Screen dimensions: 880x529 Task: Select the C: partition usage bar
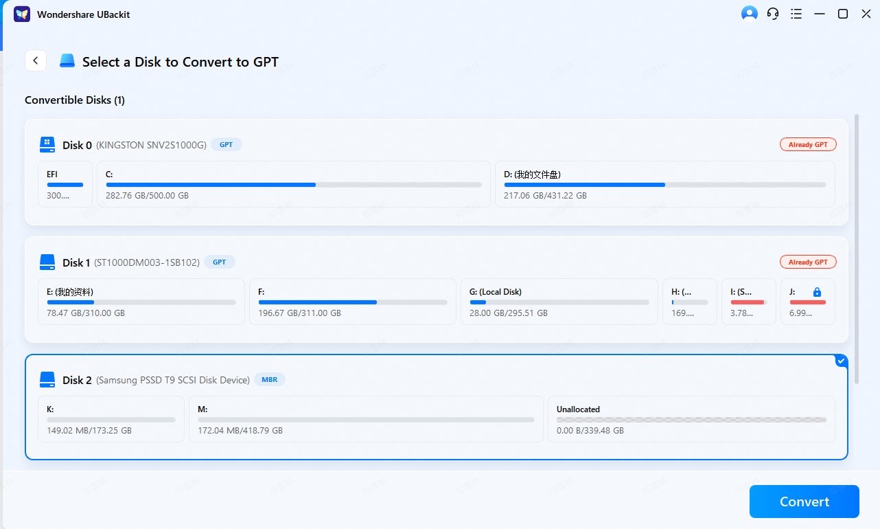point(294,184)
